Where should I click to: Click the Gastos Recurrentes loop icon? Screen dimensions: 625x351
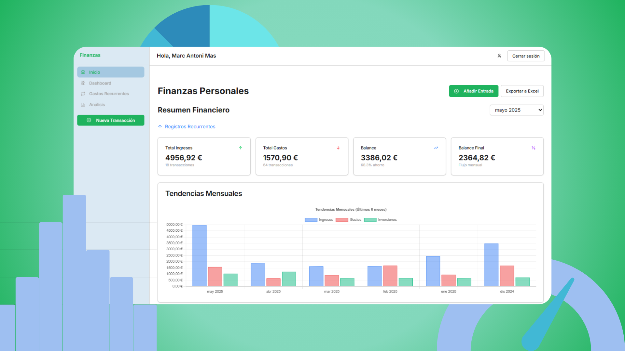83,94
